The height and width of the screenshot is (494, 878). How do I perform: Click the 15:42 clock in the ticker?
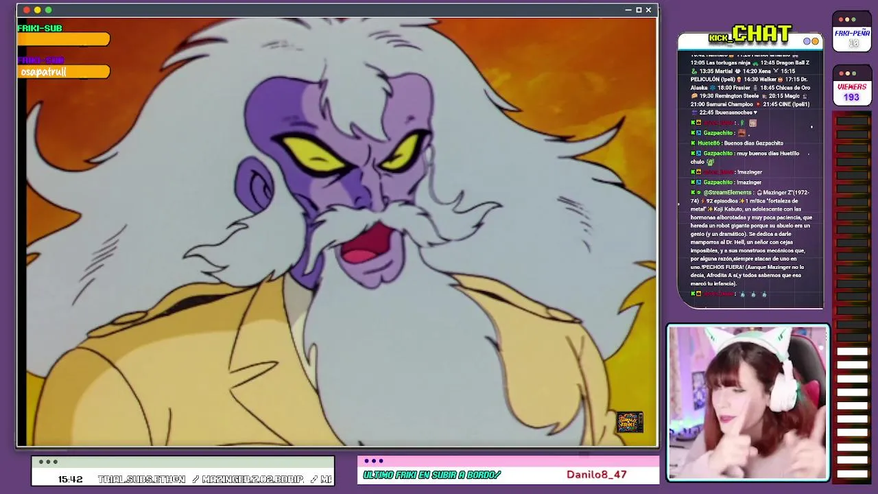(70, 480)
